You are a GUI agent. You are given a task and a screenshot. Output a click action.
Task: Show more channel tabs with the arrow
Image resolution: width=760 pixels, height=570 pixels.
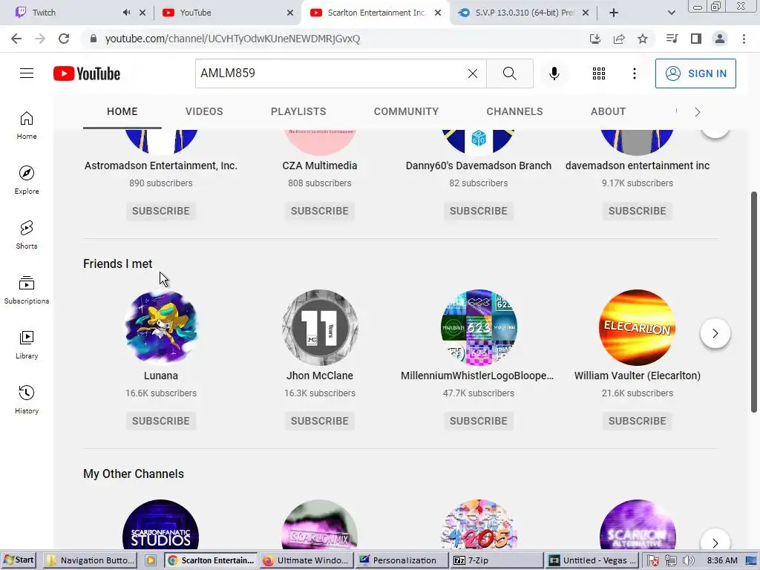pyautogui.click(x=698, y=112)
